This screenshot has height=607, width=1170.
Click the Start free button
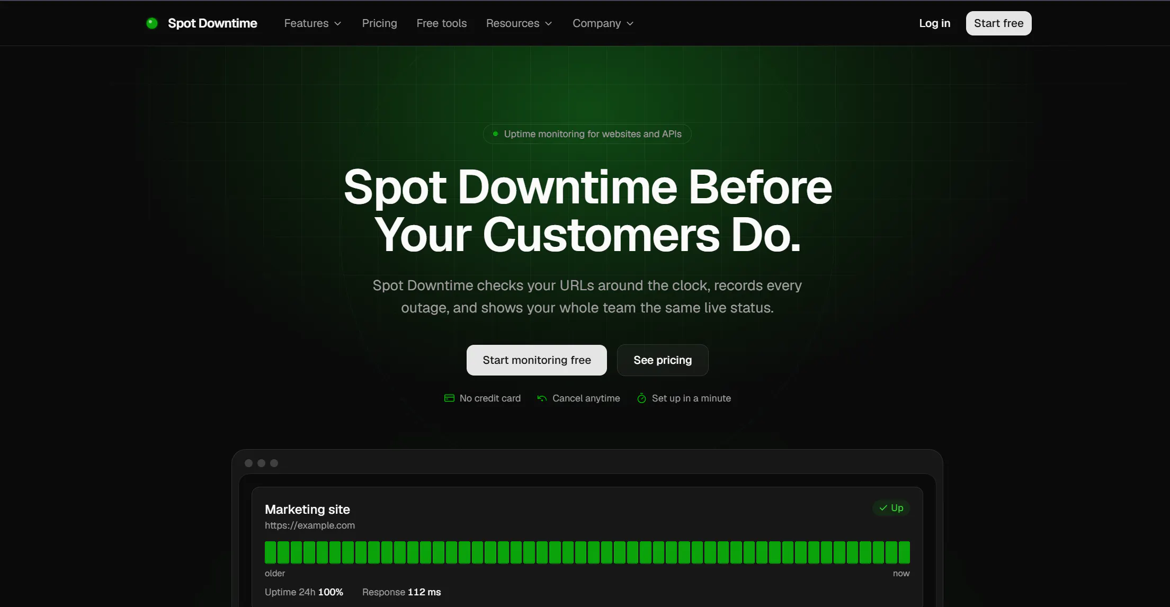pyautogui.click(x=998, y=23)
